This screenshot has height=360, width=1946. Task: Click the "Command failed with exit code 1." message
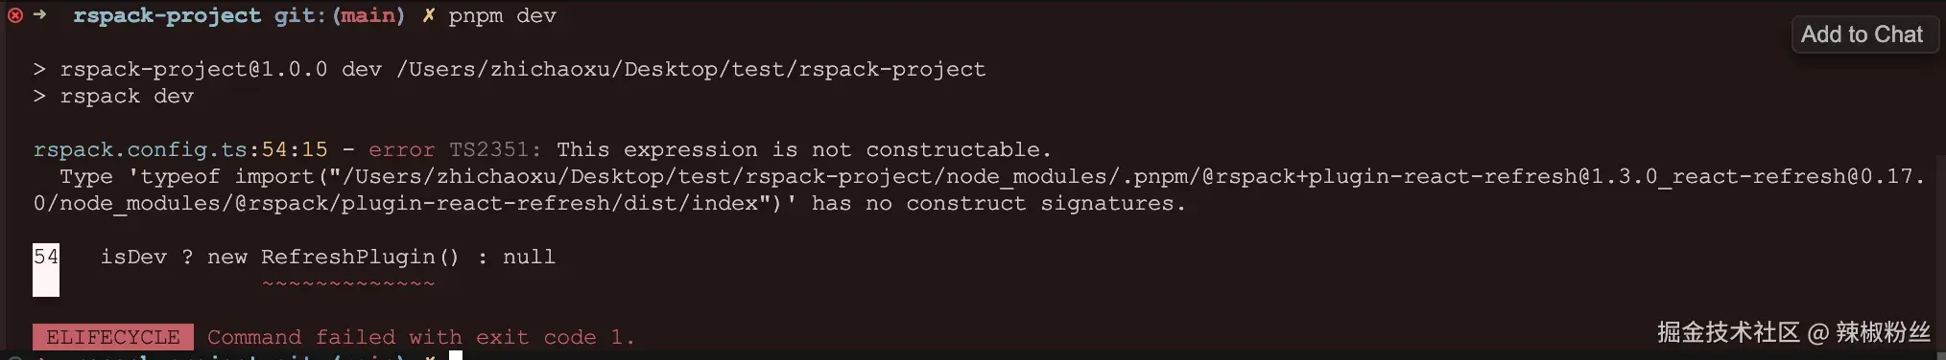[x=421, y=337]
